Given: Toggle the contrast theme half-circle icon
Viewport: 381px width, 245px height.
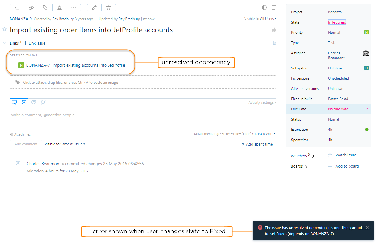Looking at the screenshot, I should [264, 8].
